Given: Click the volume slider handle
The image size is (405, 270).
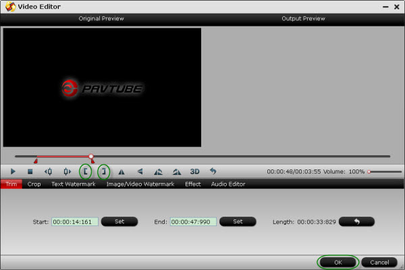Looking at the screenshot, I should click(369, 171).
